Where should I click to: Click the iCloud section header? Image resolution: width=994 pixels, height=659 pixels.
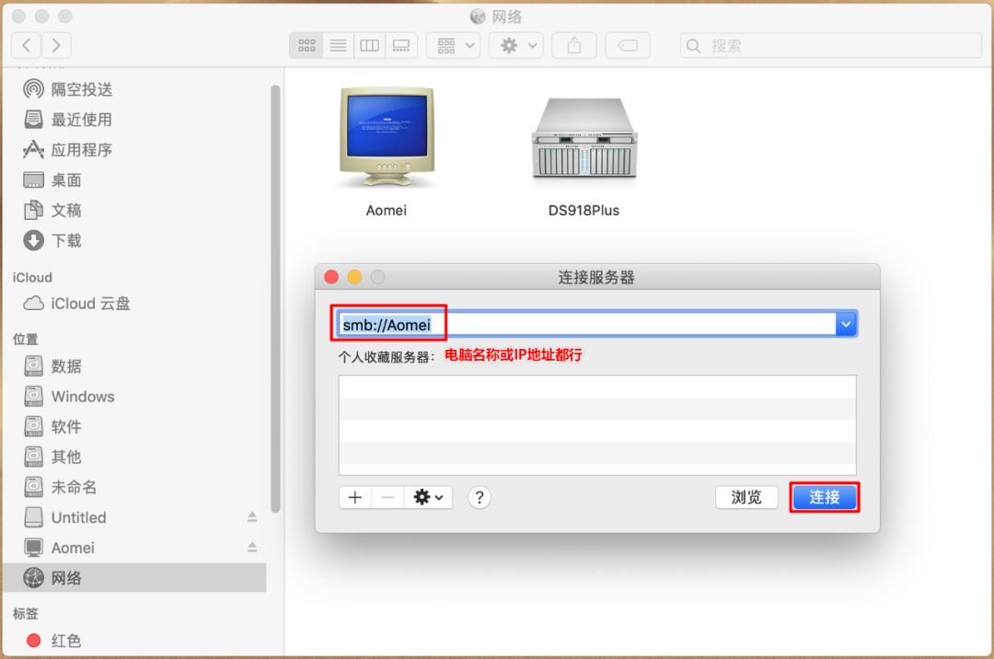point(32,278)
